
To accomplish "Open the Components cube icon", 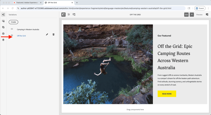I will coord(3,34).
